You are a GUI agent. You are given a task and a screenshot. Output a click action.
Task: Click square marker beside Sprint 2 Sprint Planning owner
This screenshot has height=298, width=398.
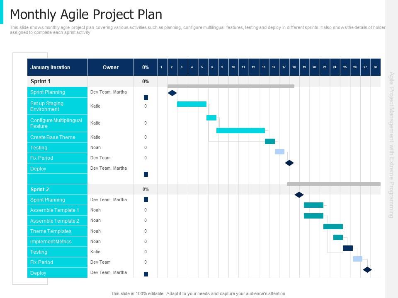(146, 199)
